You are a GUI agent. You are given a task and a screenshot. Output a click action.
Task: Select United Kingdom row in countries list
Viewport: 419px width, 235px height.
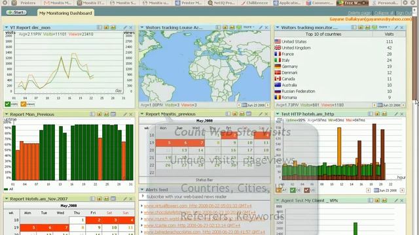[340, 48]
